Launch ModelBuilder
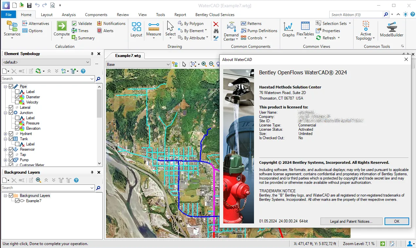The height and width of the screenshot is (248, 416). [391, 29]
